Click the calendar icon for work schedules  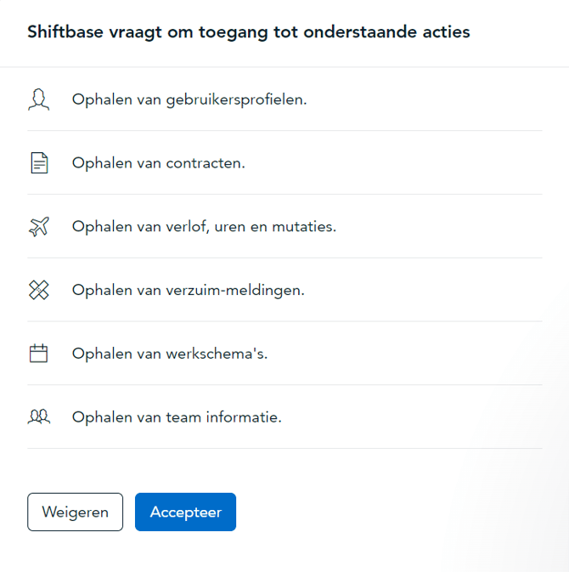tap(39, 354)
